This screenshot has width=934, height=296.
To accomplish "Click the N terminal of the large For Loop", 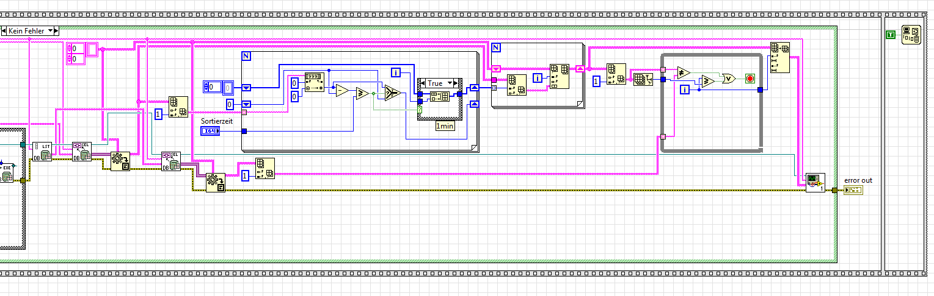I will coord(247,57).
